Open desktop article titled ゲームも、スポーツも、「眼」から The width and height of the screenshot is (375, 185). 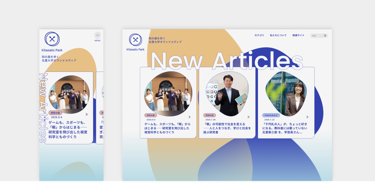coord(167,128)
